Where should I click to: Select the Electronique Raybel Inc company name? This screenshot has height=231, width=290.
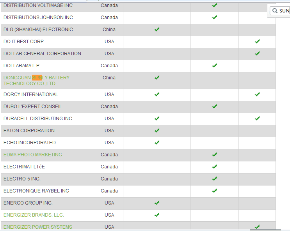[x=36, y=191]
